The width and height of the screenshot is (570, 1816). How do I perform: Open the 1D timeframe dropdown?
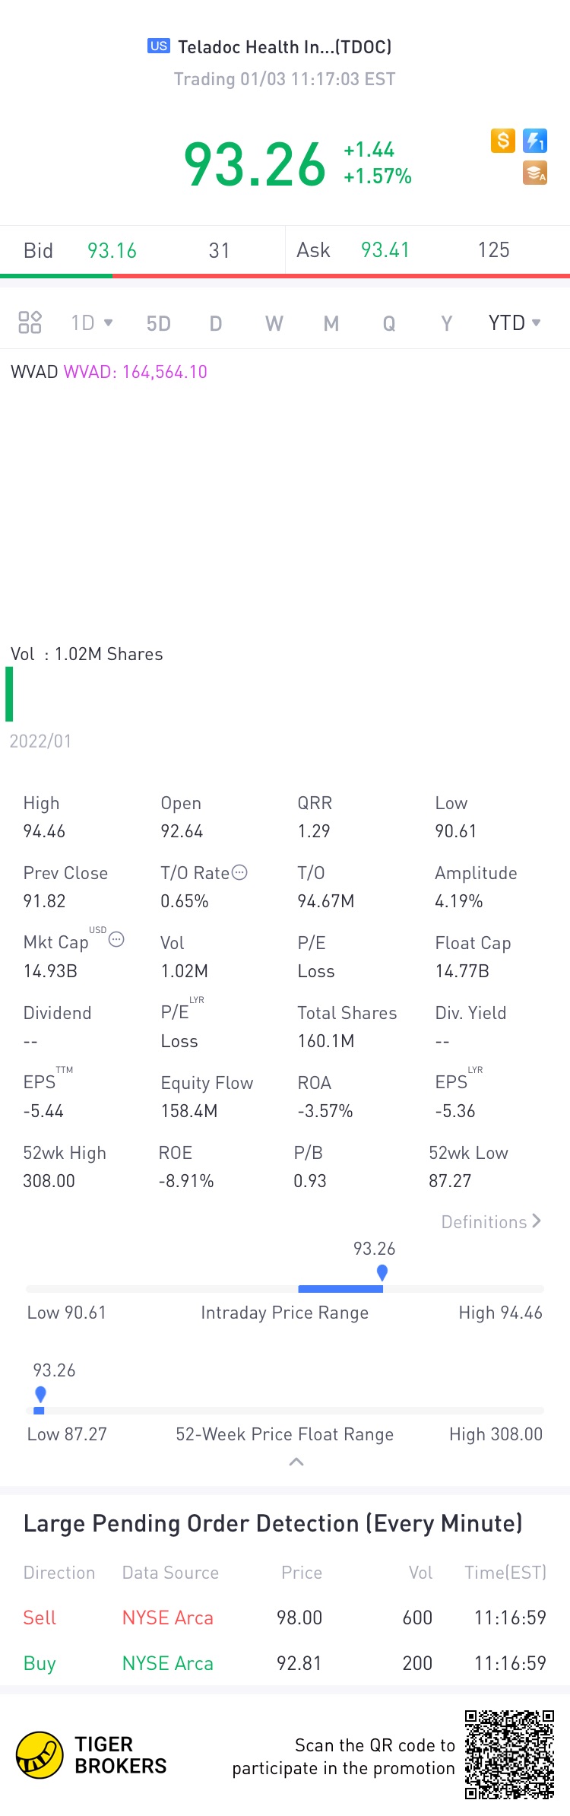tap(92, 323)
